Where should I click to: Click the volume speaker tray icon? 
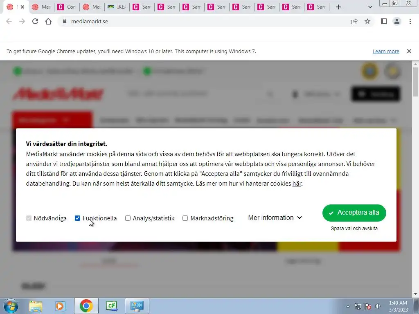coord(378,306)
